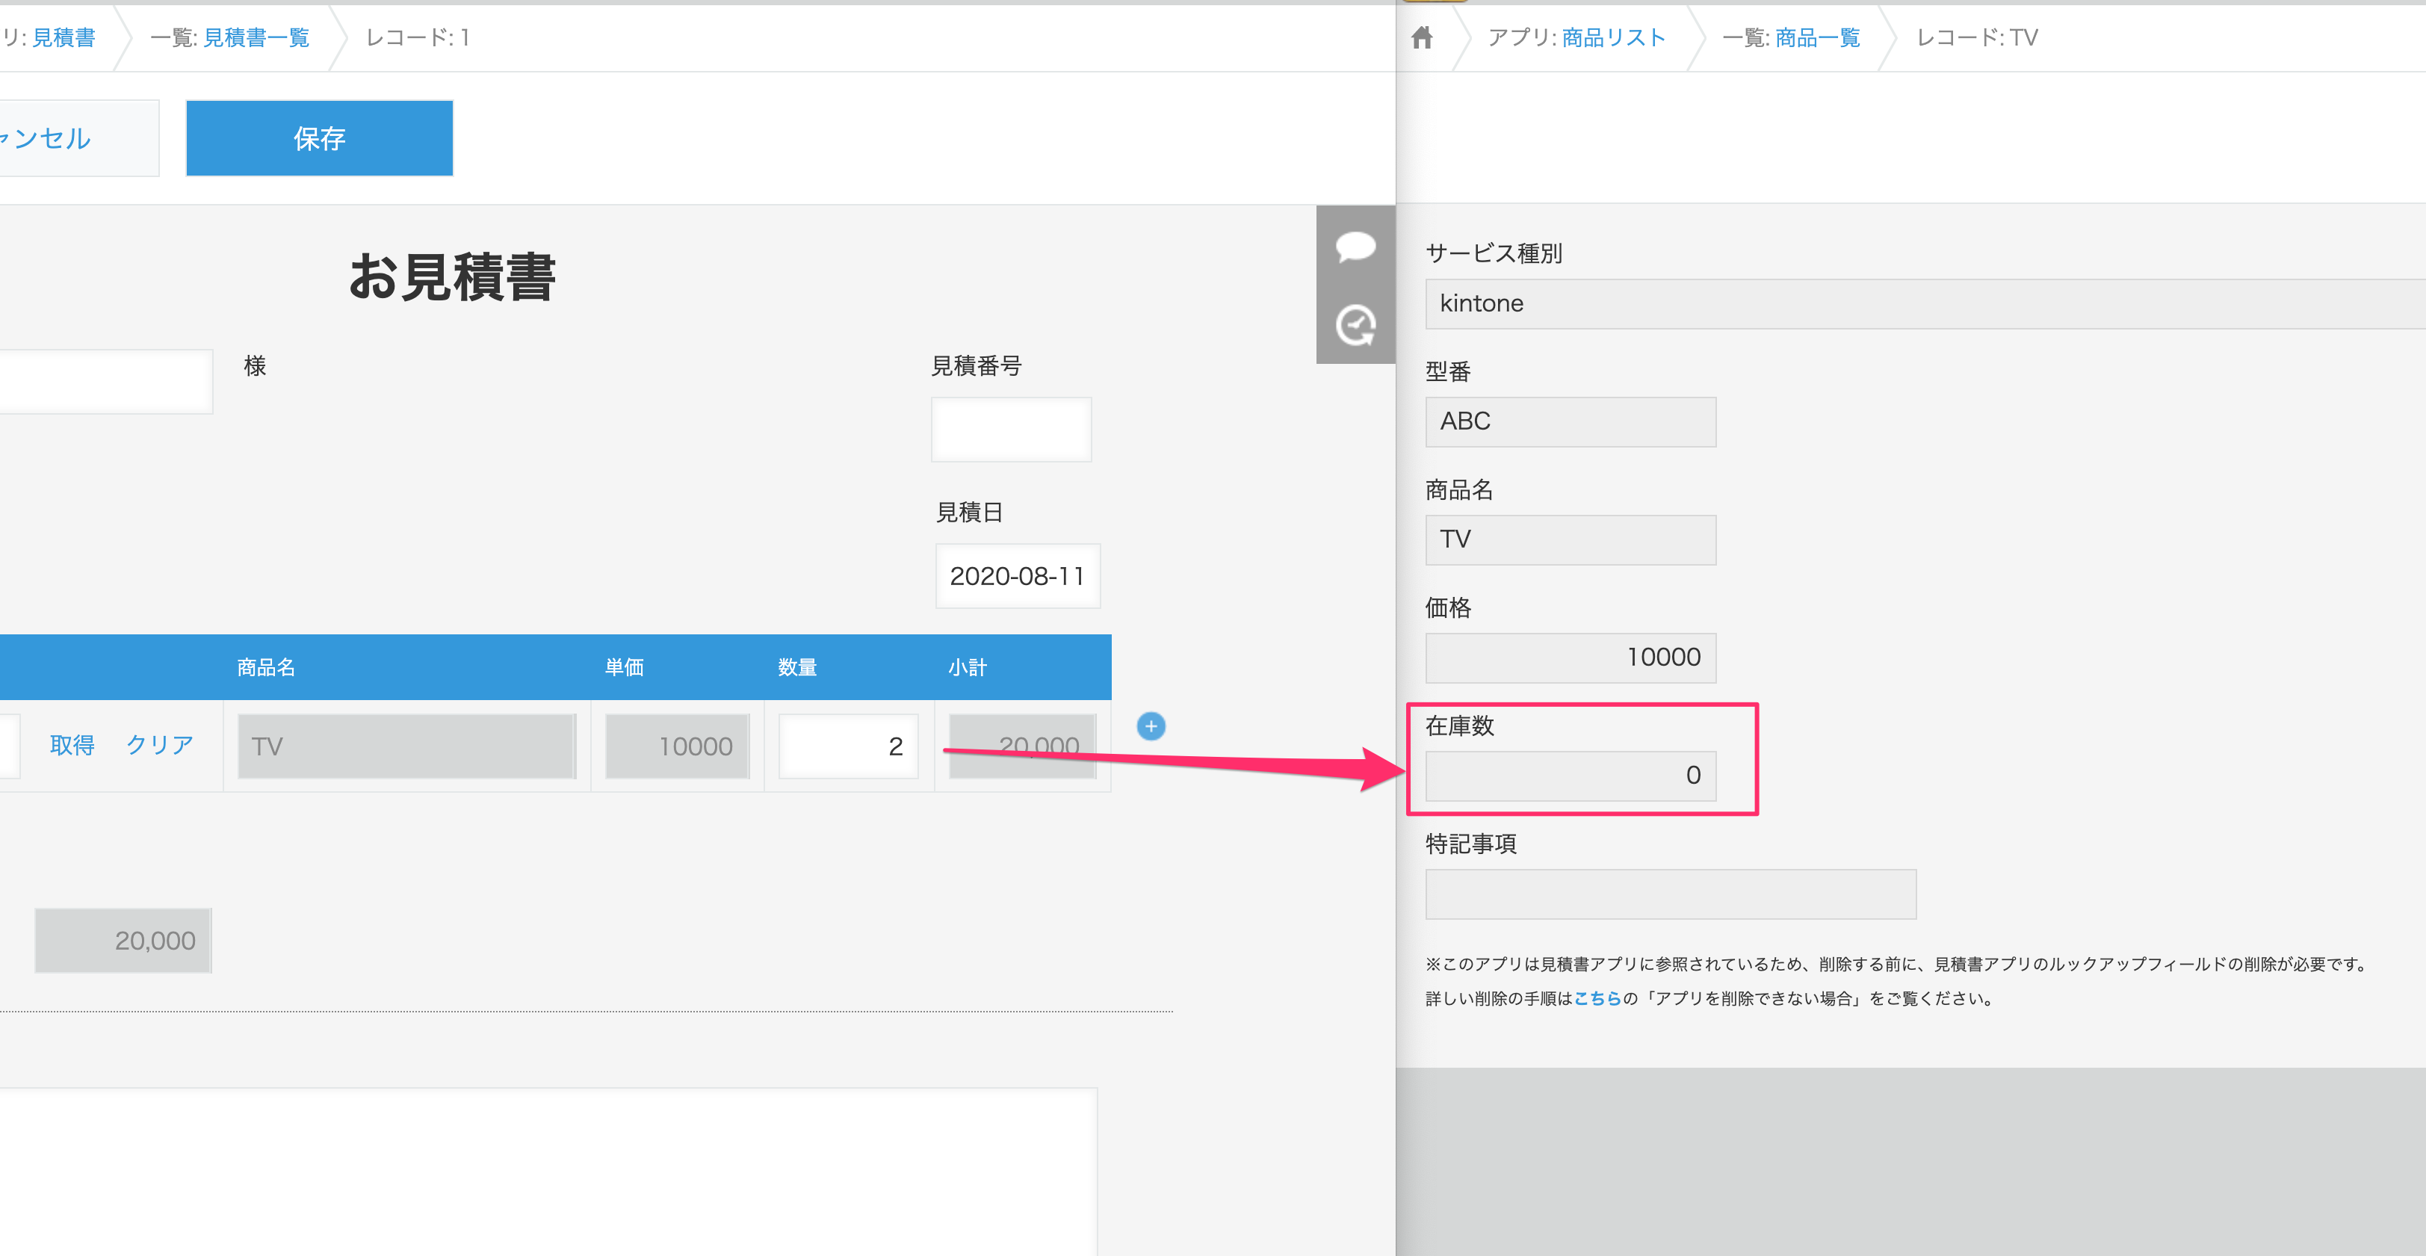This screenshot has width=2426, height=1256.
Task: Click the 取得 lookup link
Action: point(72,745)
